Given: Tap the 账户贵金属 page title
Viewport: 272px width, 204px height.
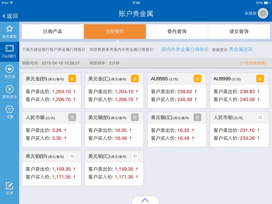Looking at the screenshot, I should [136, 14].
